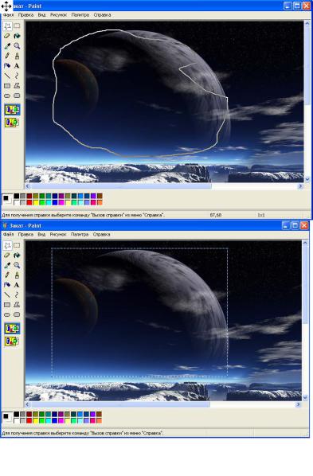Open Вид menu in upper Paint window
This screenshot has width=313, height=476.
(41, 14)
